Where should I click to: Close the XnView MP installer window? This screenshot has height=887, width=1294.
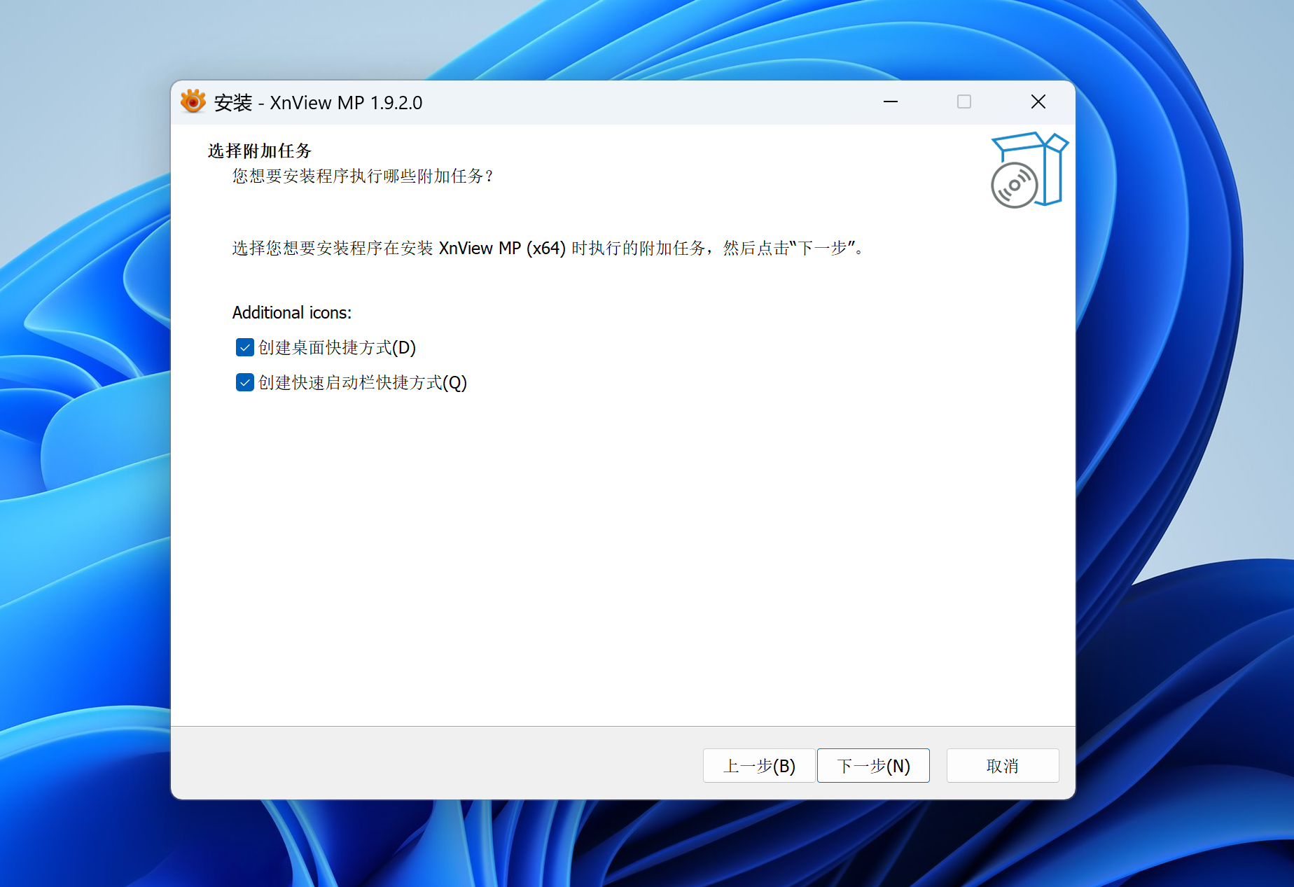click(1038, 102)
